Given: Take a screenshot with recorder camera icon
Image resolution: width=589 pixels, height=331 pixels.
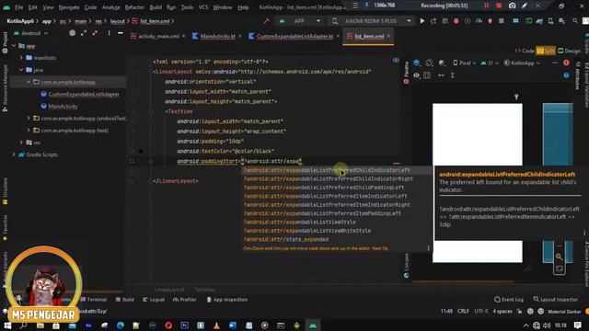Looking at the screenshot, I should (512, 6).
